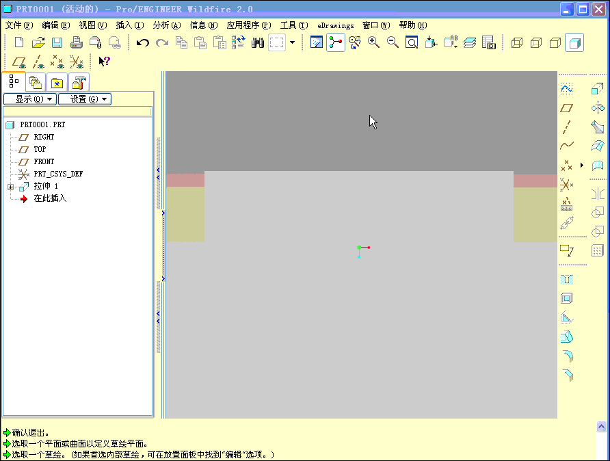Create a datum curve from right toolbar
The height and width of the screenshot is (461, 610).
(x=567, y=146)
